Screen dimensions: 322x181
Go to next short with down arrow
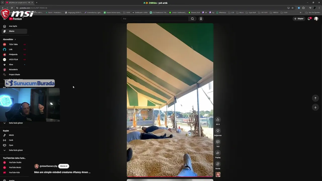[315, 107]
